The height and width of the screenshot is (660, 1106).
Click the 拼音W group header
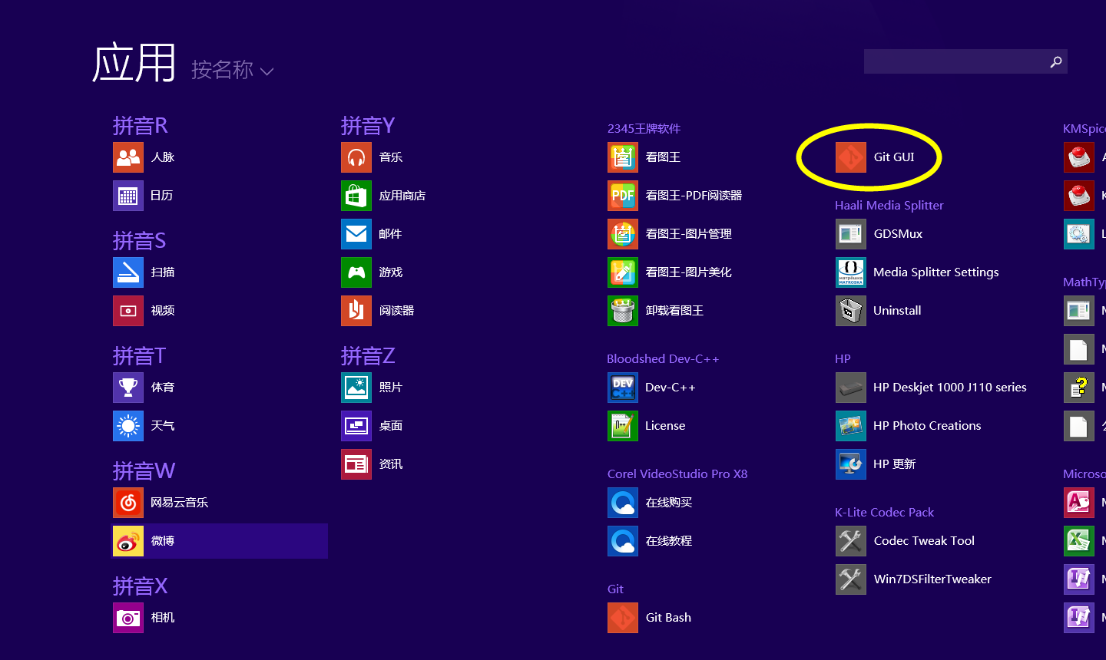click(x=144, y=470)
